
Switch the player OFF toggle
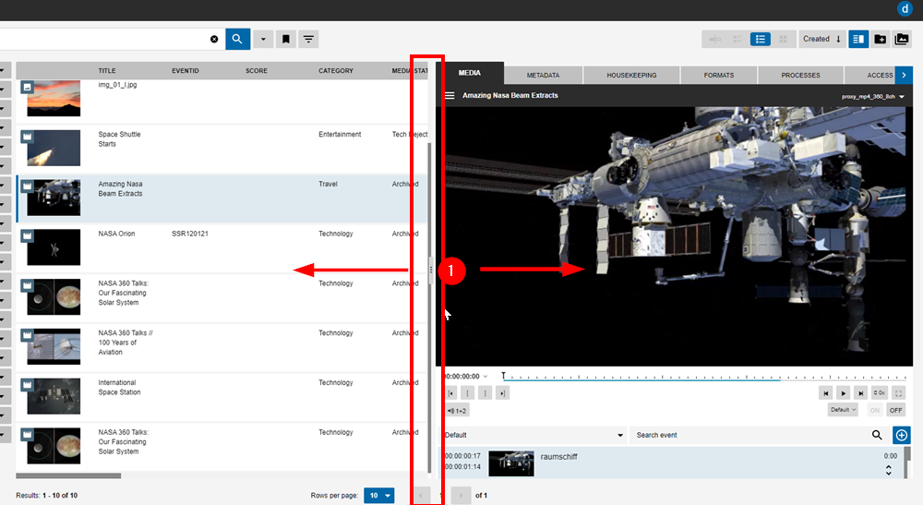pos(895,410)
